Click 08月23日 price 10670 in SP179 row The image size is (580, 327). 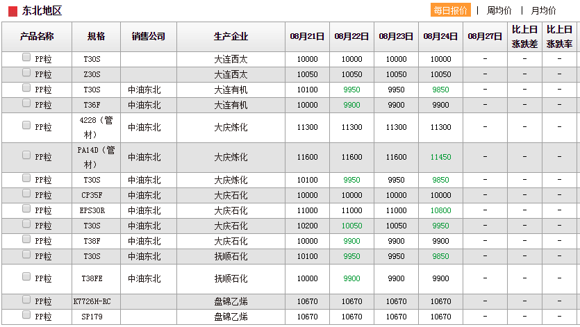396,317
